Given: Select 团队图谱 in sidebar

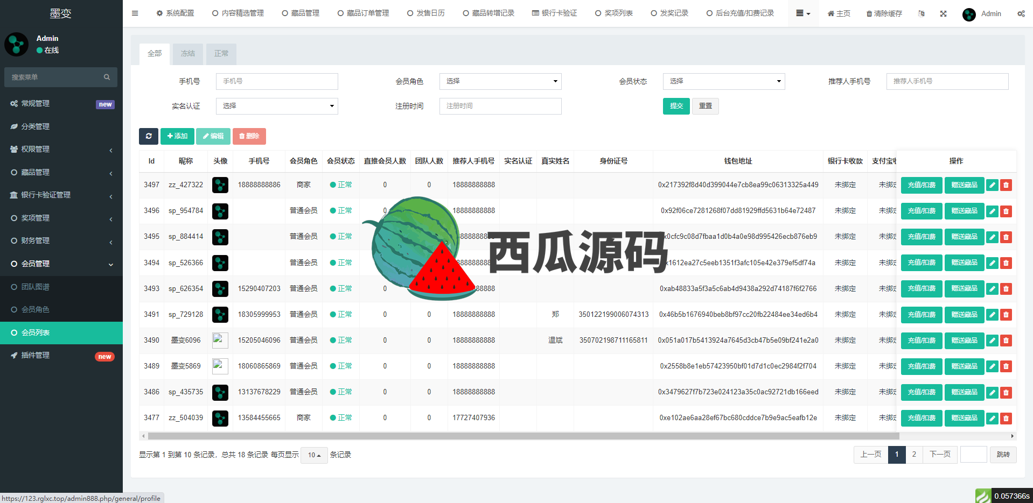Looking at the screenshot, I should pos(61,287).
